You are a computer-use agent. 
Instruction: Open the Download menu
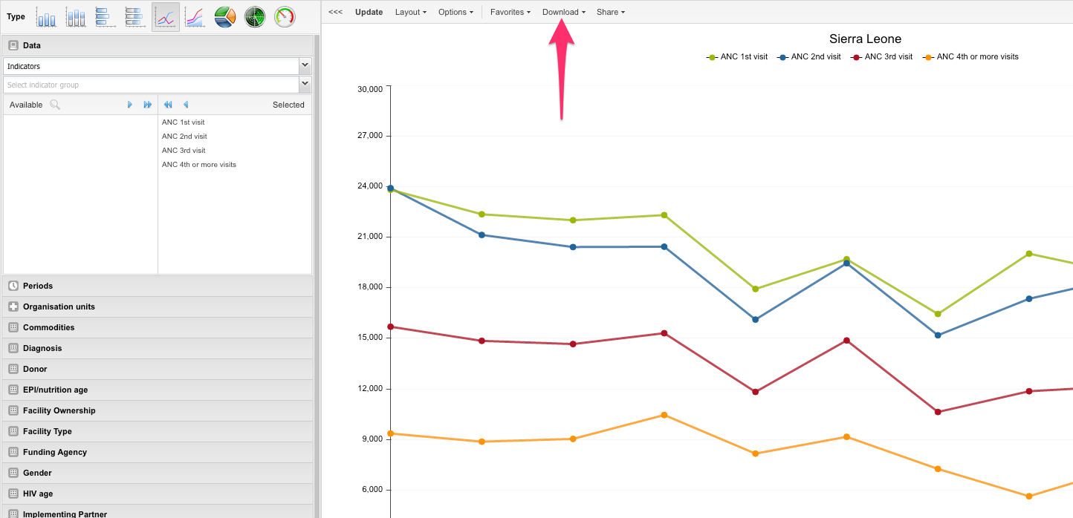pos(563,13)
